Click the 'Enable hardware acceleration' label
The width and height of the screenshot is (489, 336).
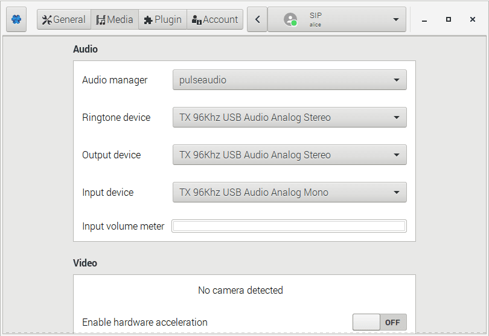pos(145,322)
